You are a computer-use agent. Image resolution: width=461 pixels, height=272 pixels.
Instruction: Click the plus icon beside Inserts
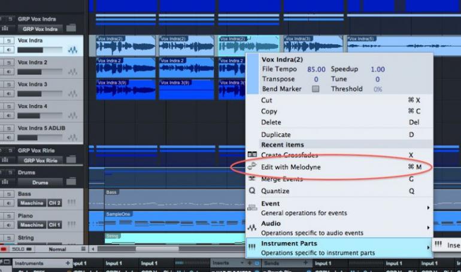click(250, 263)
